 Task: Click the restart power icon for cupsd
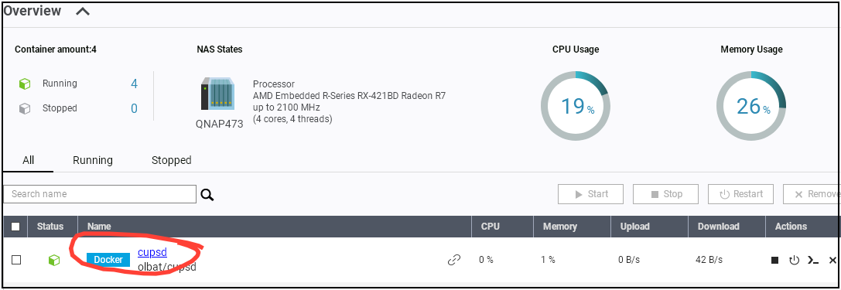[795, 260]
